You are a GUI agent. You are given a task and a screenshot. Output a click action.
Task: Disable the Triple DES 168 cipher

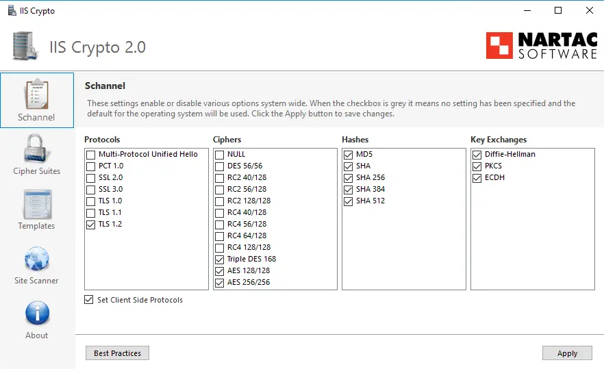(219, 259)
